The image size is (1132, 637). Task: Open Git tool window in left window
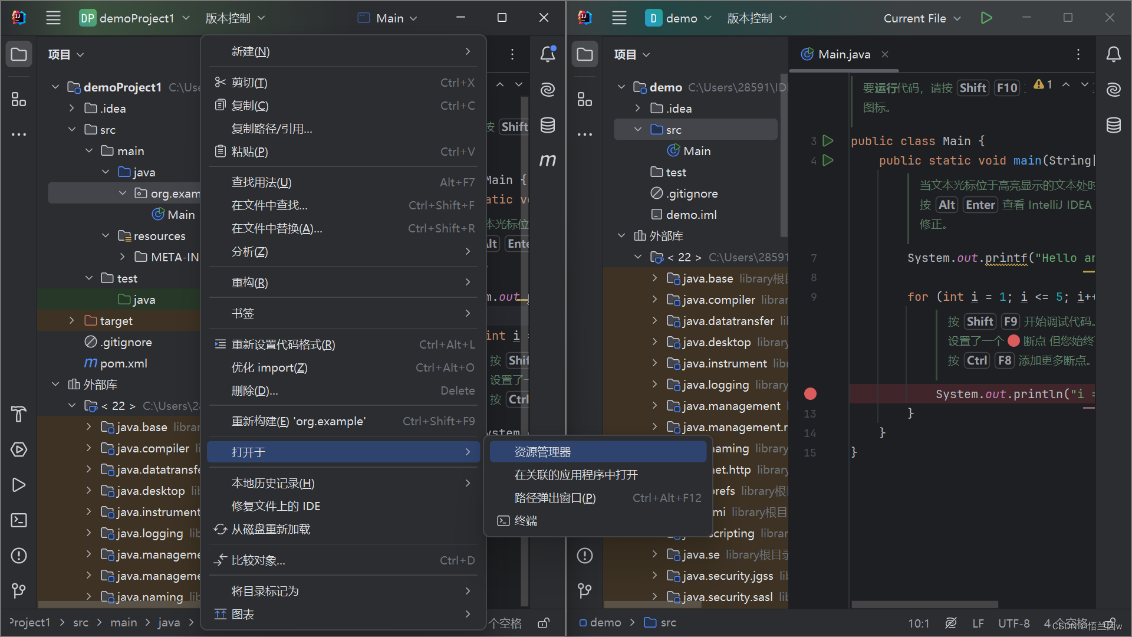[19, 590]
